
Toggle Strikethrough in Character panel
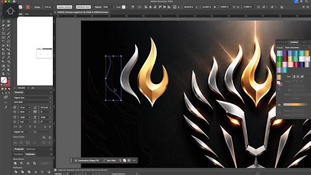[x=50, y=127]
